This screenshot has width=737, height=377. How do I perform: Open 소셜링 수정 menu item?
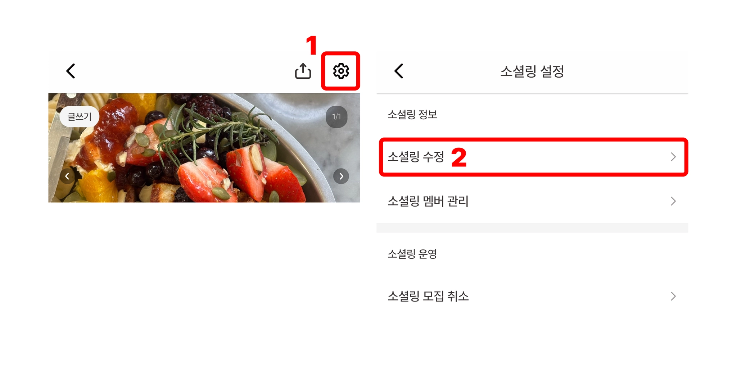(533, 157)
